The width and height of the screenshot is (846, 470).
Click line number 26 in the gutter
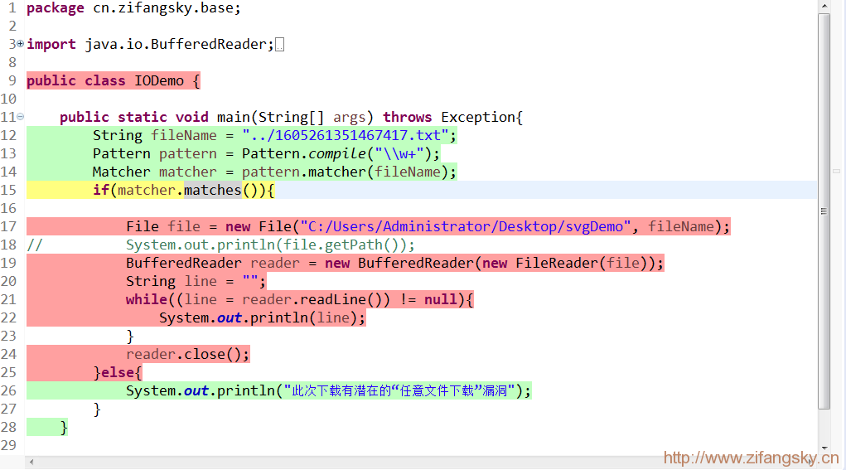[x=8, y=390]
